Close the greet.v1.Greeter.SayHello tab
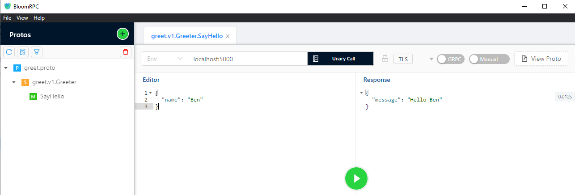 228,36
